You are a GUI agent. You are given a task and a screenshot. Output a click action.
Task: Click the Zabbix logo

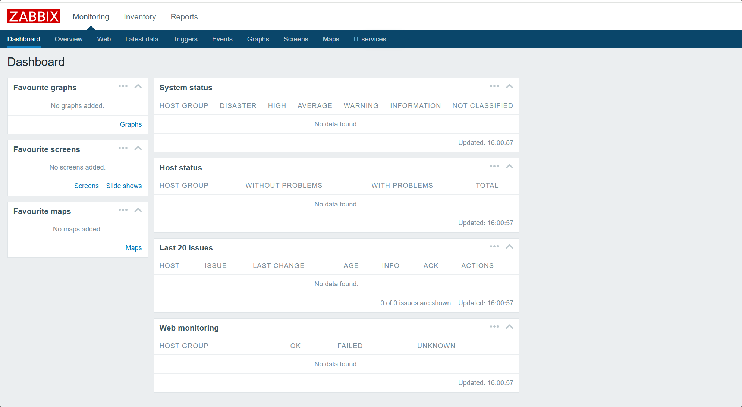coord(34,16)
